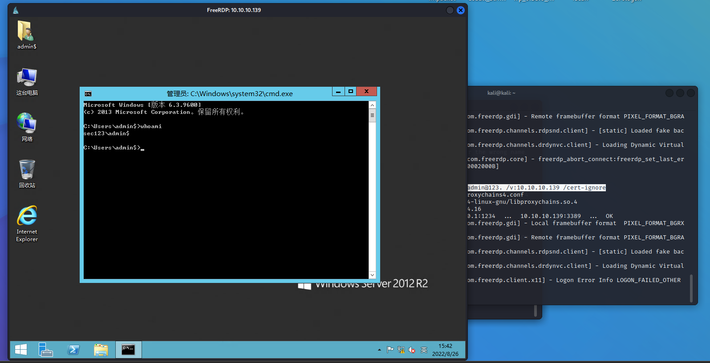
Task: Click the whoami command line in cmd
Action: click(123, 126)
